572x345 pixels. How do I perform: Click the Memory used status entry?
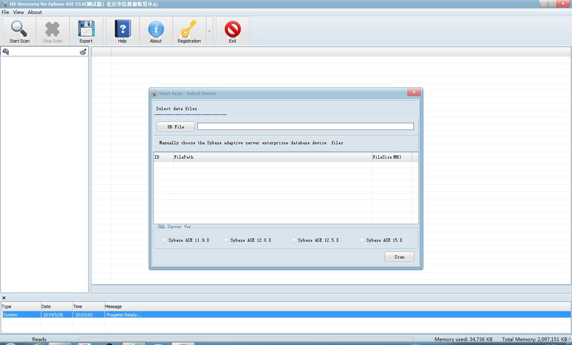(464, 339)
